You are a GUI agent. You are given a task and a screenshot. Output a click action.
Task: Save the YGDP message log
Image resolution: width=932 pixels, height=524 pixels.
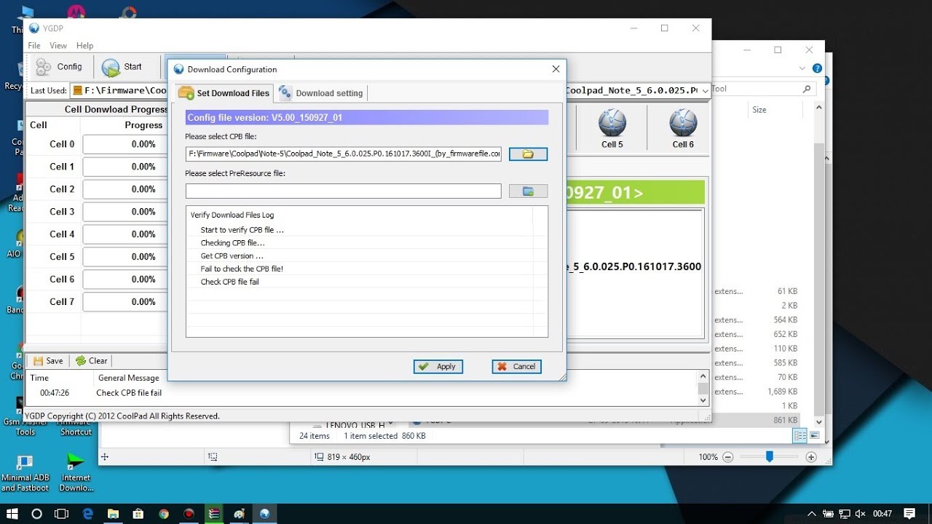pos(48,361)
